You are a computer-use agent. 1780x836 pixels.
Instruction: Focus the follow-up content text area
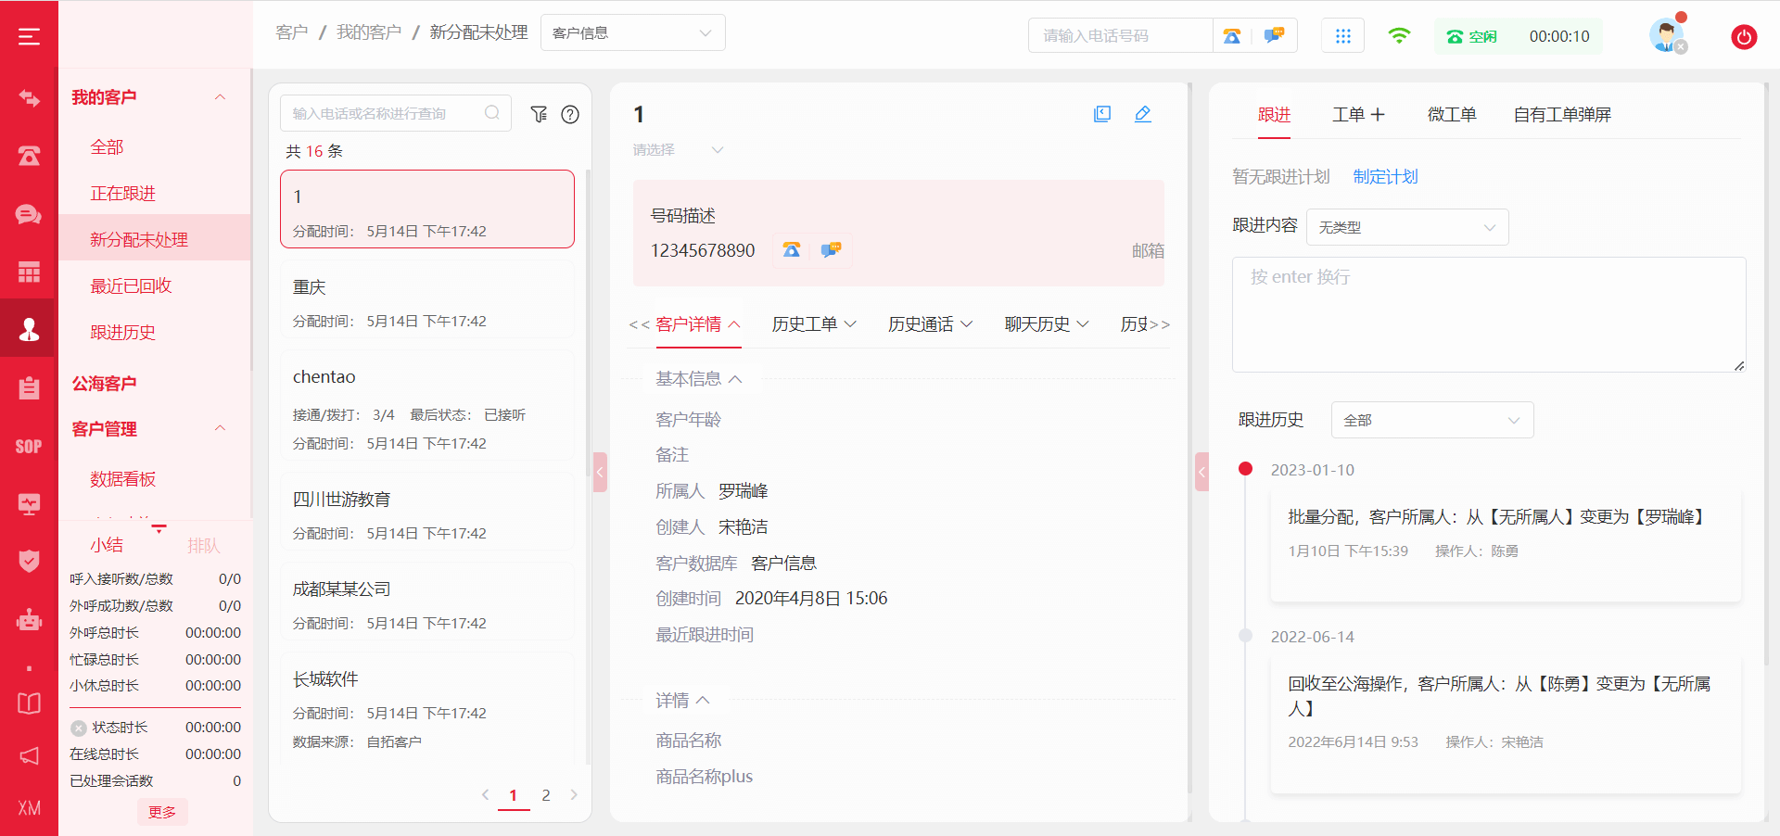tap(1489, 314)
